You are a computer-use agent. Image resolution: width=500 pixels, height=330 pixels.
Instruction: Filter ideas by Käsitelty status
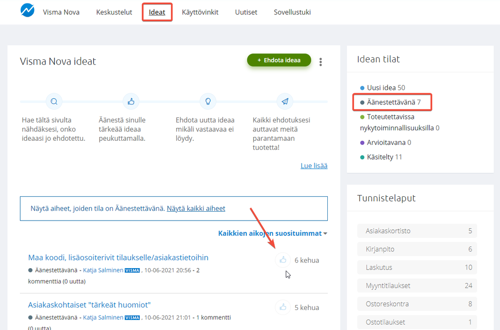[x=381, y=157]
